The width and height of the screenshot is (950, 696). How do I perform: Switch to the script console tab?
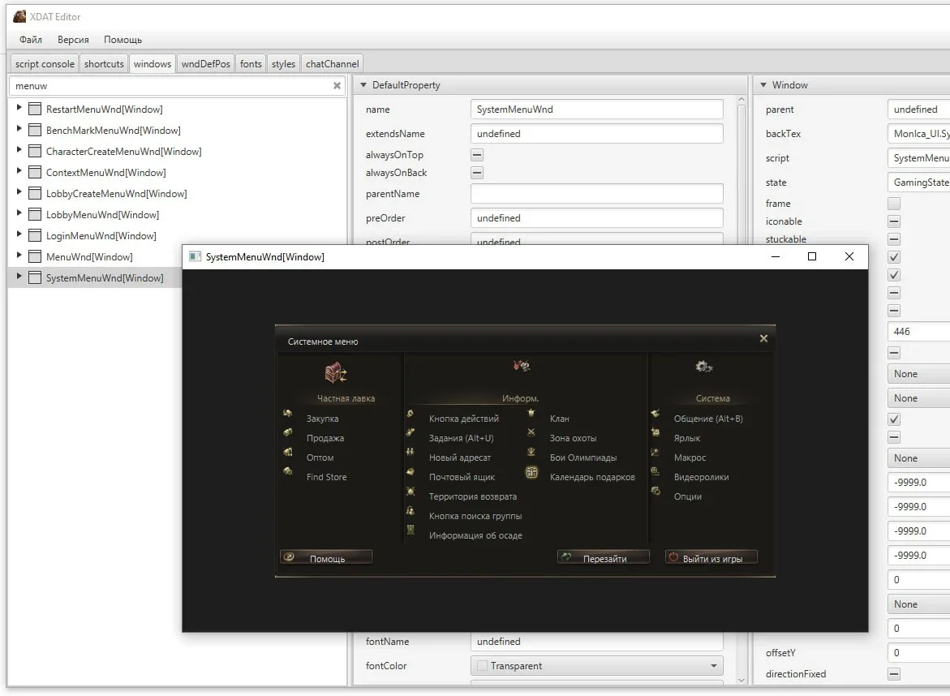point(45,63)
